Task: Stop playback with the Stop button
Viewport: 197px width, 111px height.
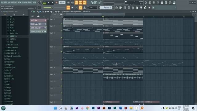Action: point(52,2)
